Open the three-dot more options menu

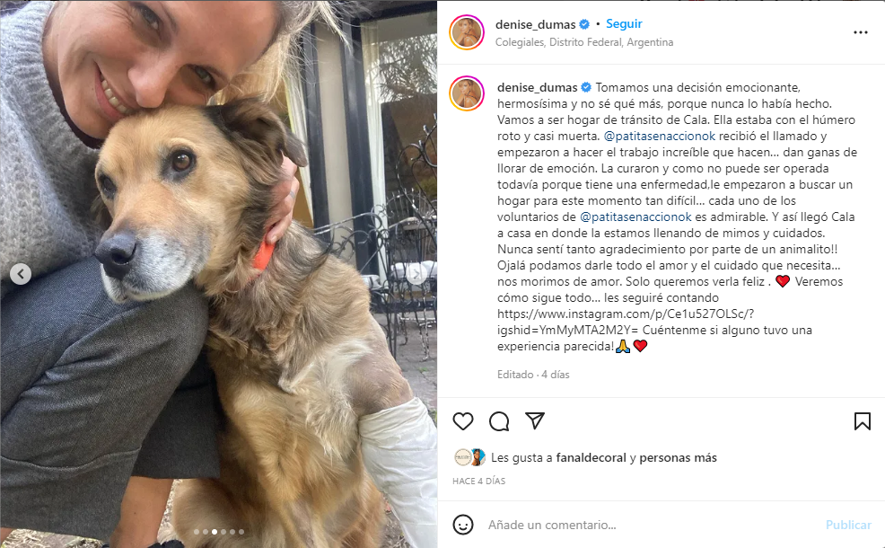860,32
